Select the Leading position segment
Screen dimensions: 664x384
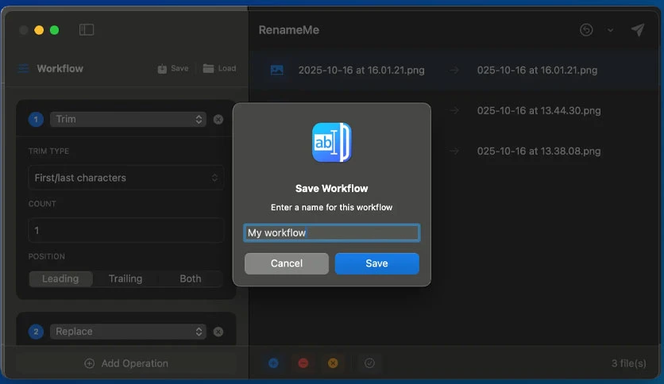(x=60, y=278)
